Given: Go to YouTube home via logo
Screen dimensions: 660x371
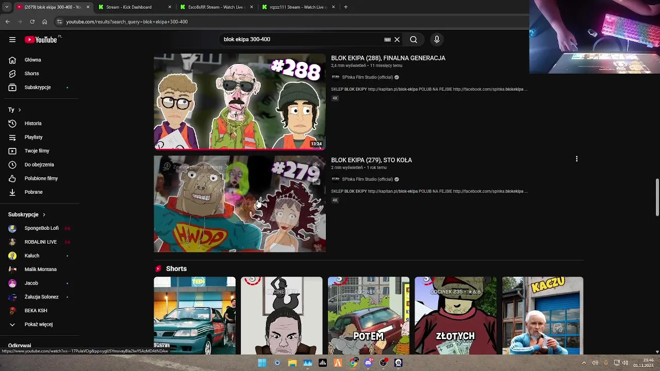Looking at the screenshot, I should [41, 40].
